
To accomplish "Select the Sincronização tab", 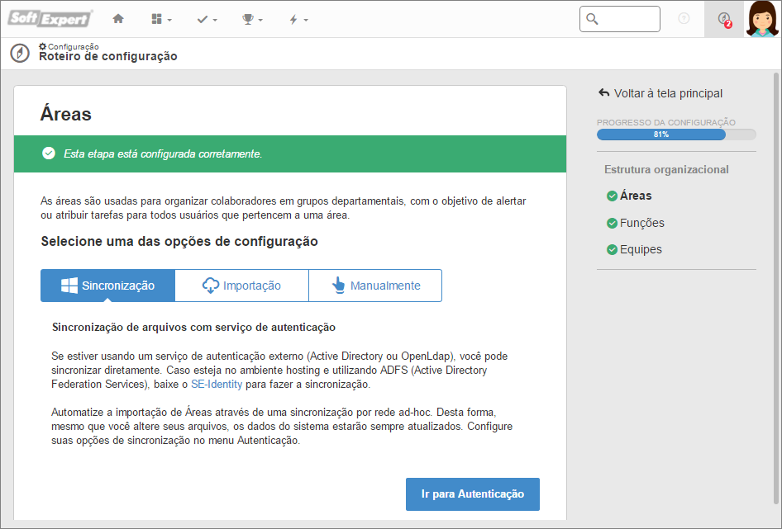I will 107,286.
